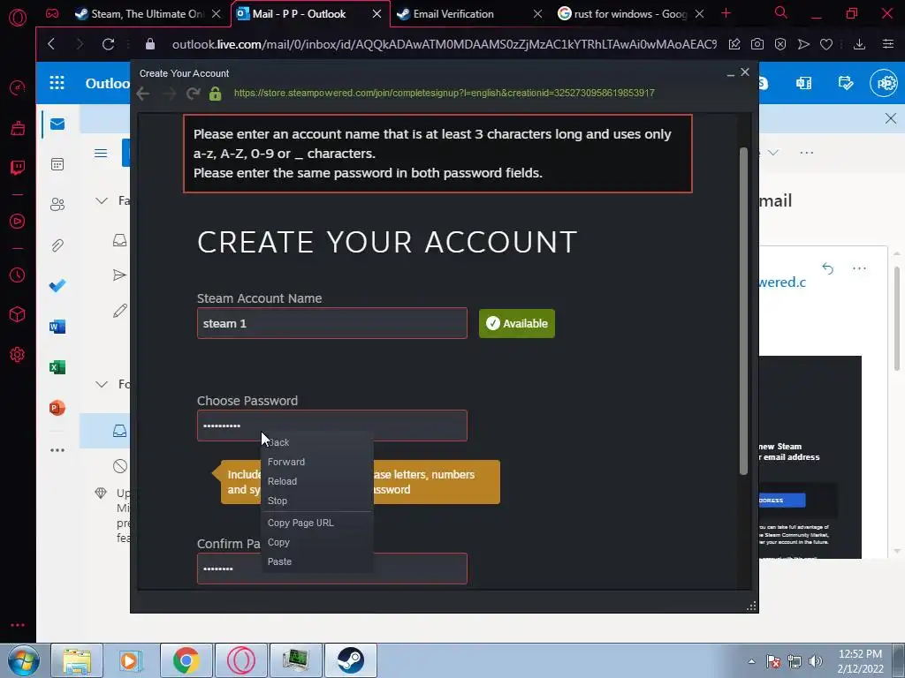Choose Copy in context menu
The height and width of the screenshot is (678, 905).
pyautogui.click(x=317, y=543)
